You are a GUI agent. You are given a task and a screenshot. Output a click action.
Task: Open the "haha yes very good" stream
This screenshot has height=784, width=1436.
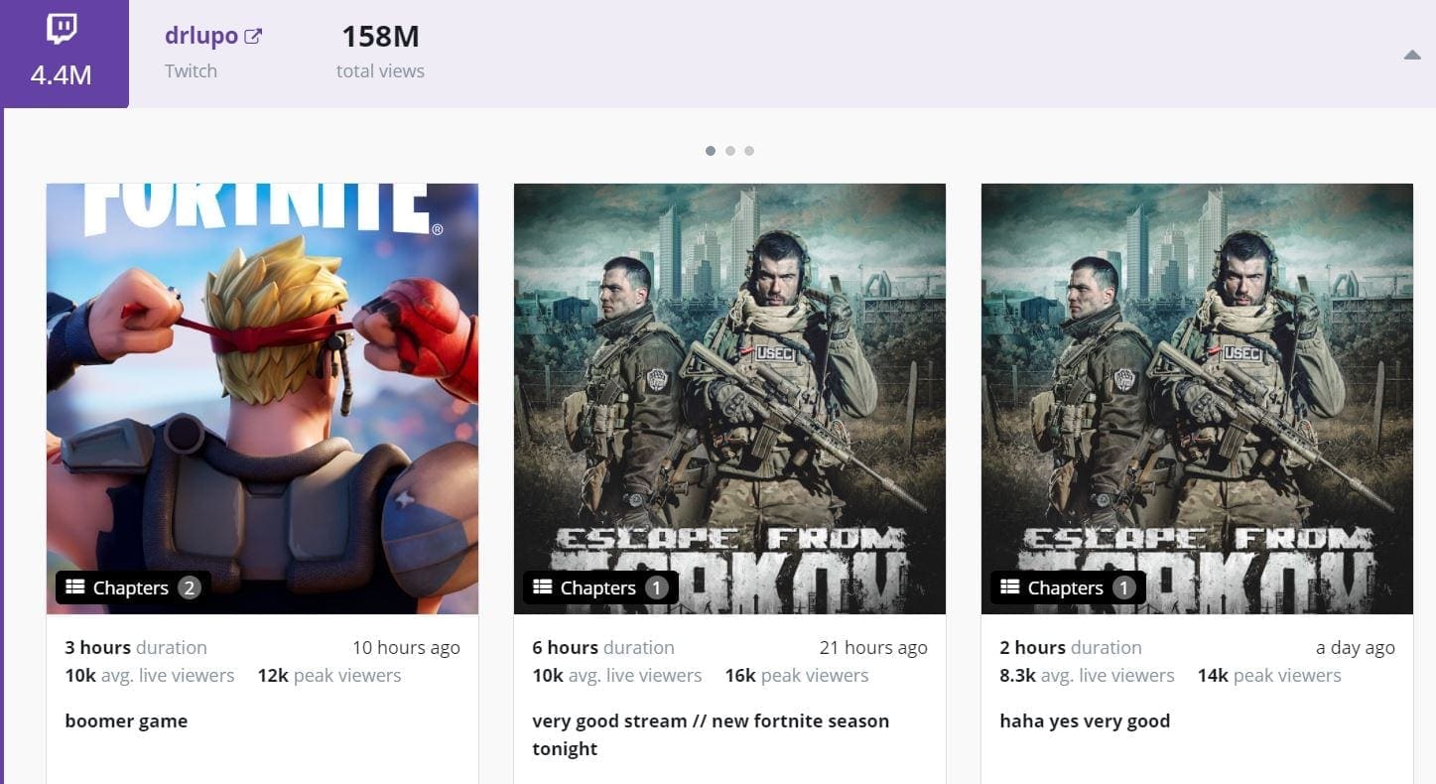tap(1085, 721)
